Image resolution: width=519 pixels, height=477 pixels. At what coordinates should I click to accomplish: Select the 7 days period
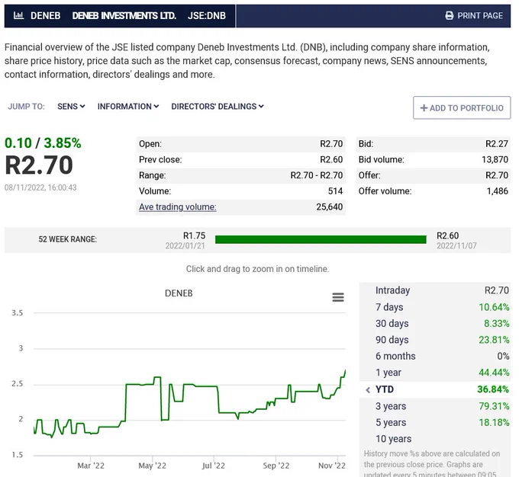(435, 307)
